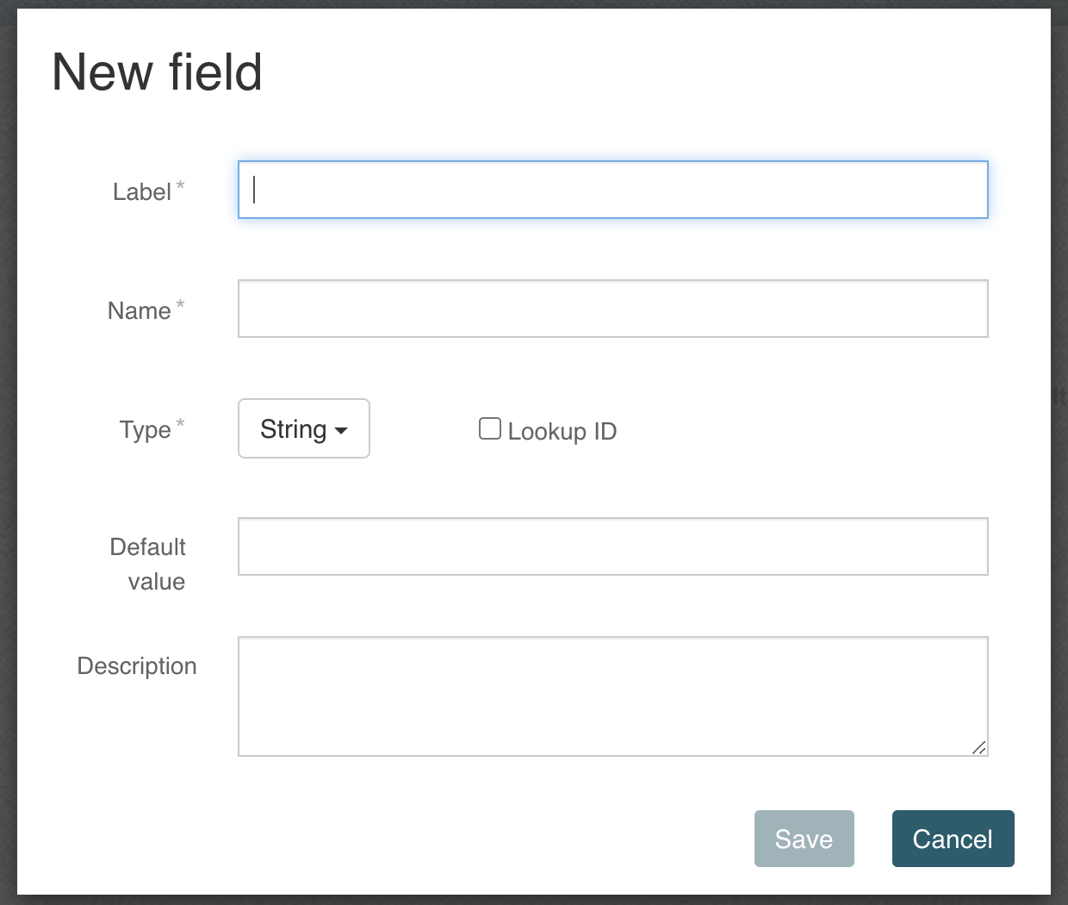This screenshot has height=905, width=1068.
Task: Click the dropdown caret next to String
Action: [342, 428]
